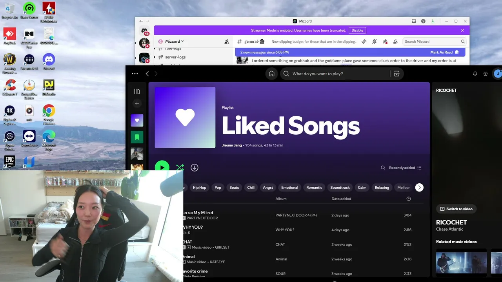Select the Chill genre filter
Viewport: 502px width, 282px height.
pos(251,188)
